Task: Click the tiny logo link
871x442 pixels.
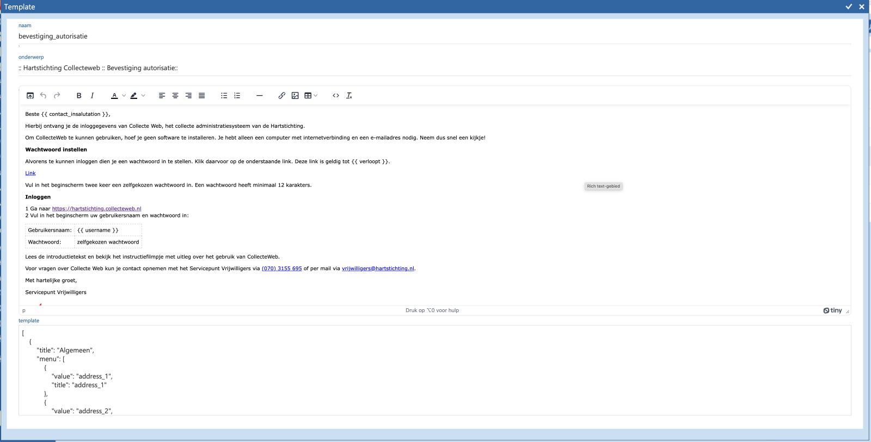Action: (833, 310)
